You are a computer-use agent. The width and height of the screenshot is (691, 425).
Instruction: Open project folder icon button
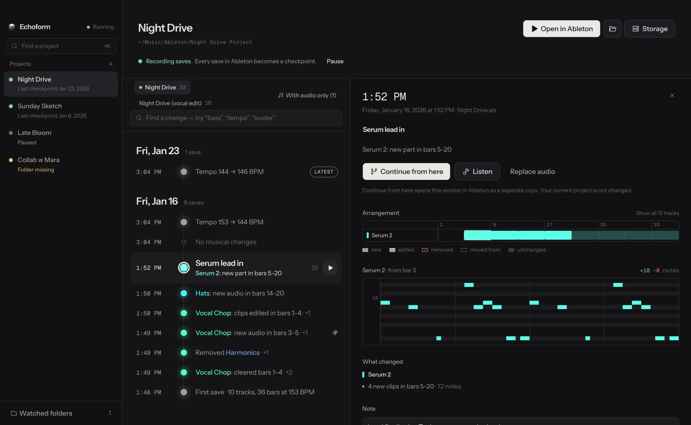(x=612, y=29)
